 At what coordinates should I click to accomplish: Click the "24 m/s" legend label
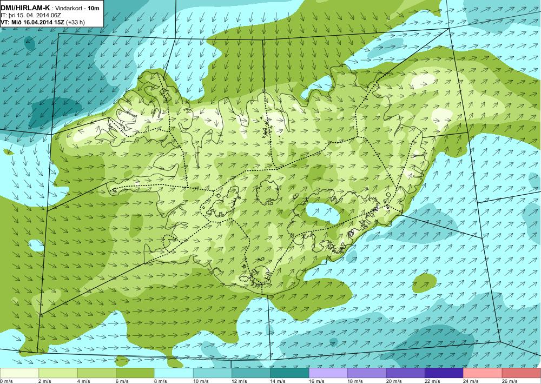click(471, 381)
